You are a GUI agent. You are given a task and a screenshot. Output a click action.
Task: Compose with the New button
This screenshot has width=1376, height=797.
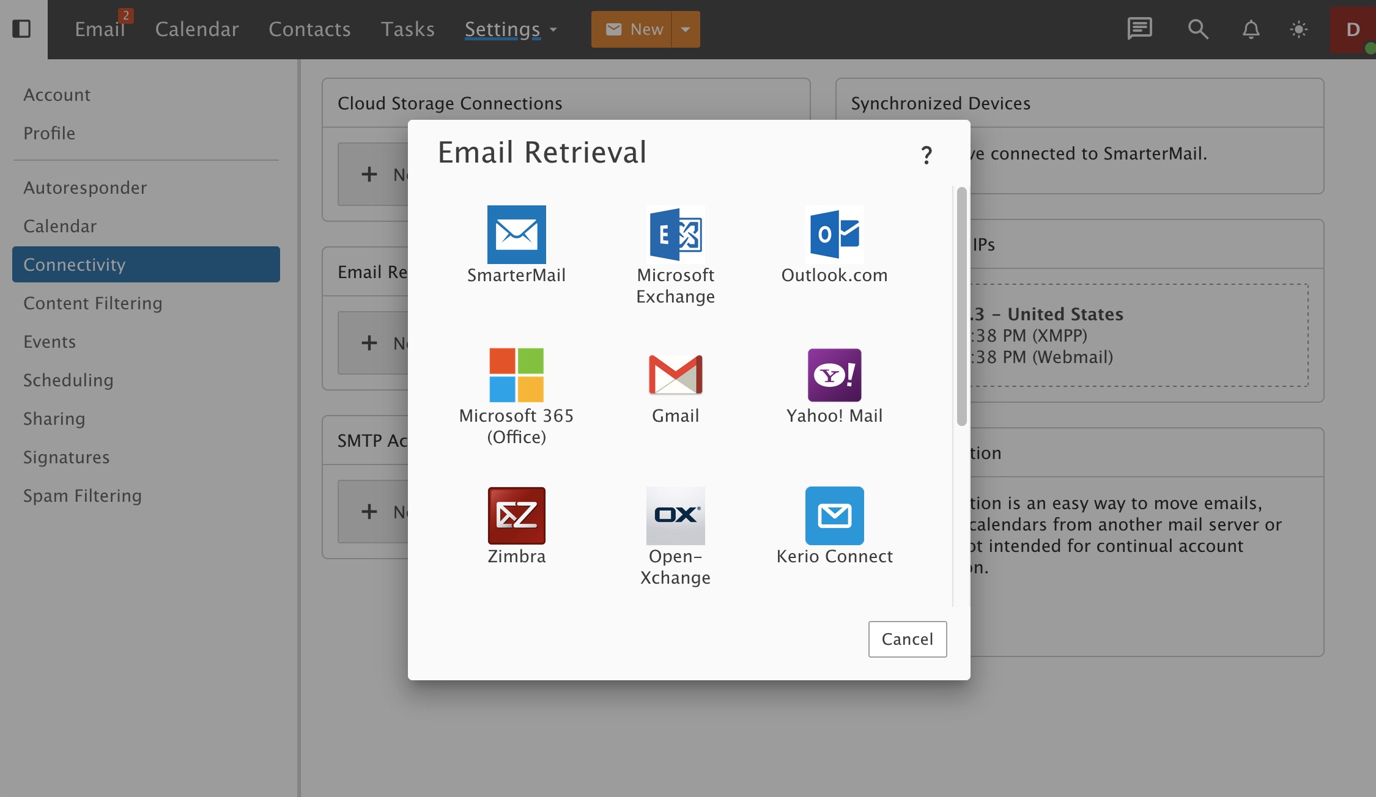point(631,29)
